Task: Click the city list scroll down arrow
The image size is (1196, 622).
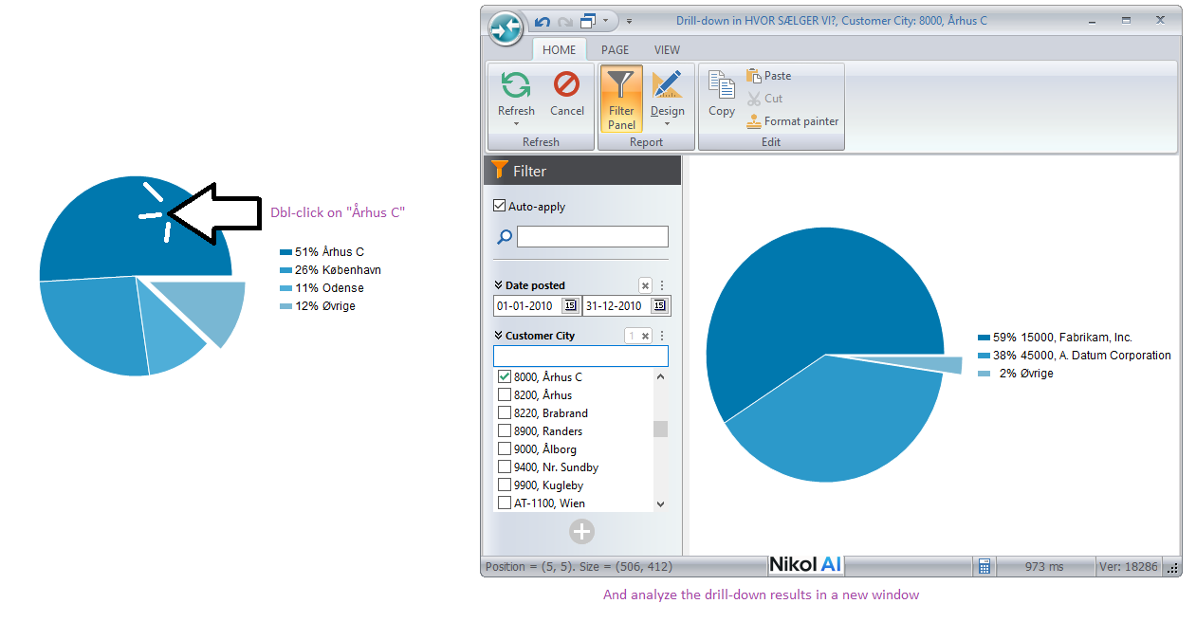Action: pyautogui.click(x=661, y=504)
